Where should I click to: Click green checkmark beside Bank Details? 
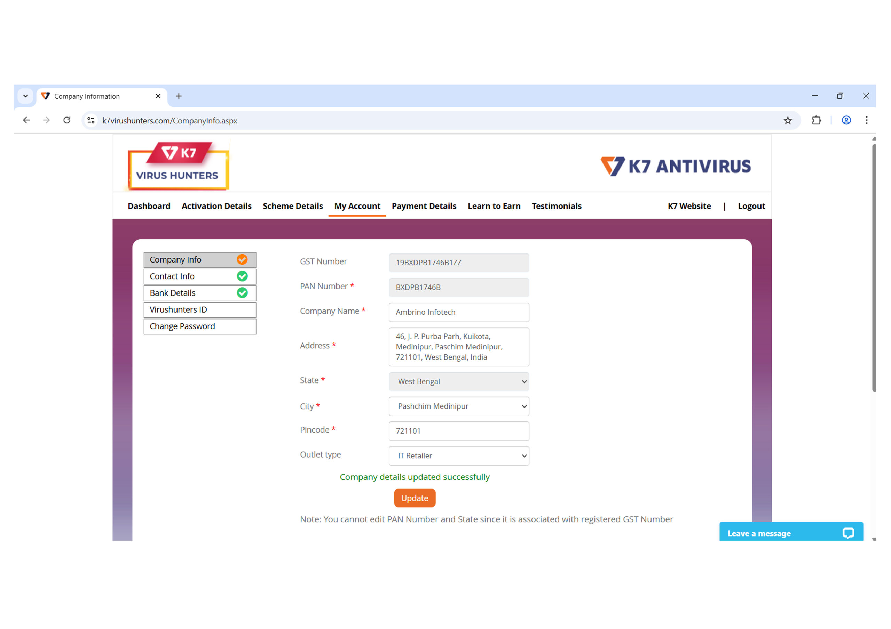[242, 293]
